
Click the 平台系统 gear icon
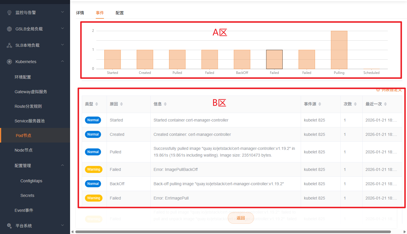tap(9, 226)
